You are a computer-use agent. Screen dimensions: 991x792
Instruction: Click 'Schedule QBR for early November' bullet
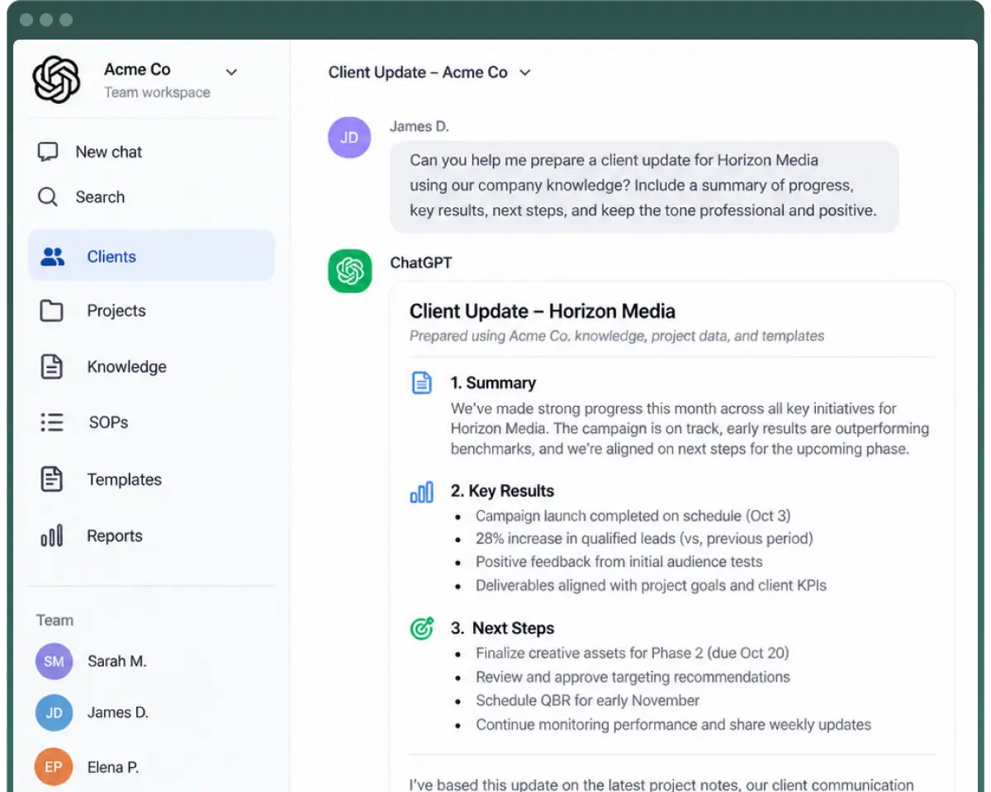coord(588,700)
